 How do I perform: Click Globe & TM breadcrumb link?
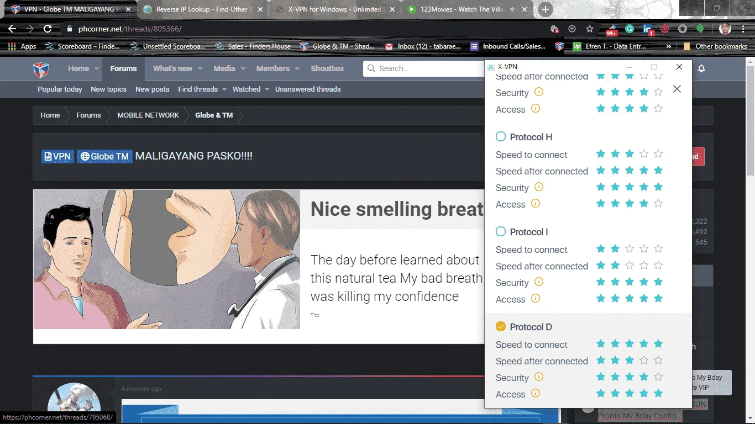(214, 115)
